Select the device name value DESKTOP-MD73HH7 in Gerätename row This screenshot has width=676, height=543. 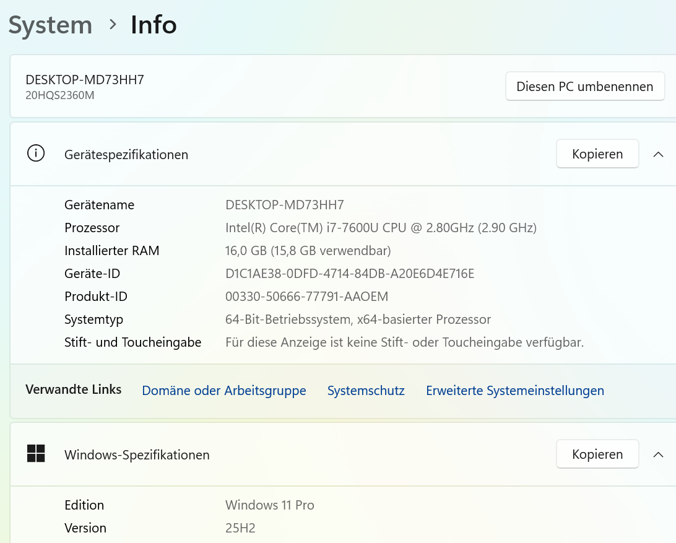click(x=285, y=205)
